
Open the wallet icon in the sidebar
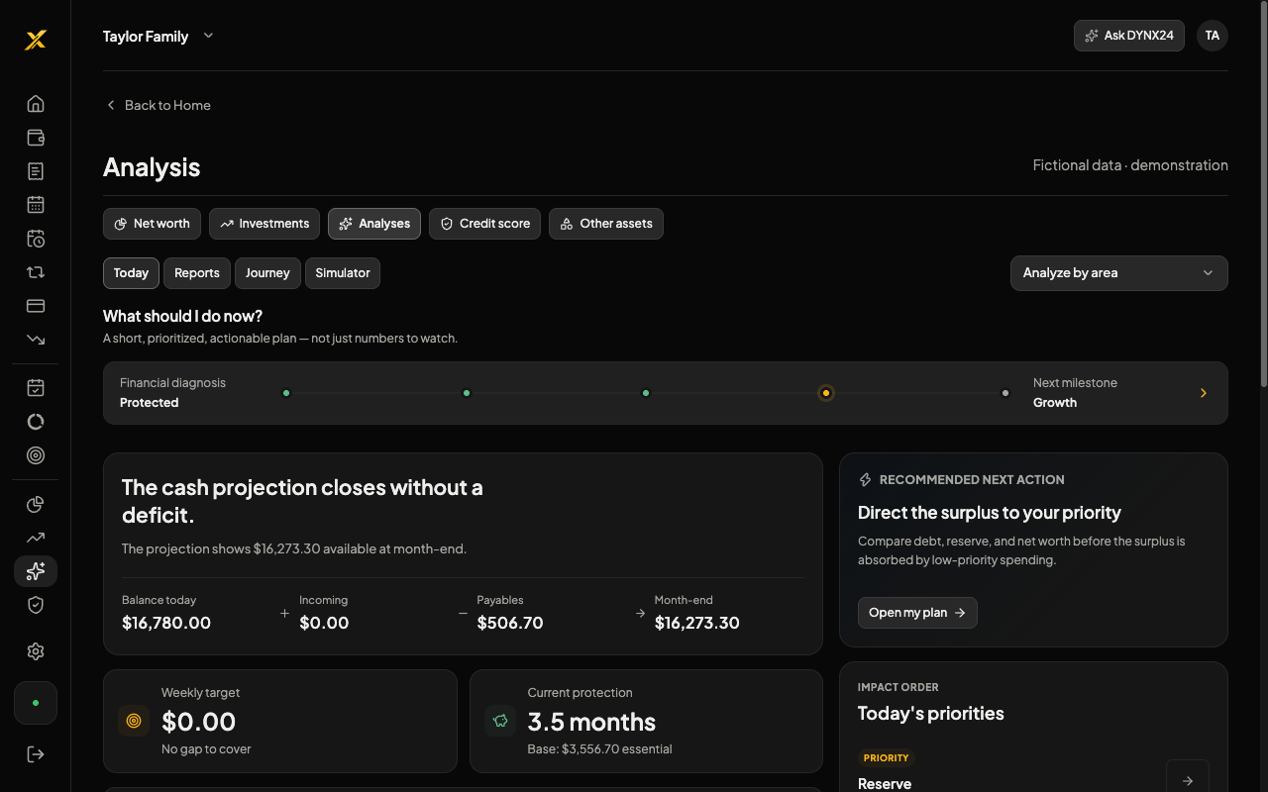tap(36, 138)
